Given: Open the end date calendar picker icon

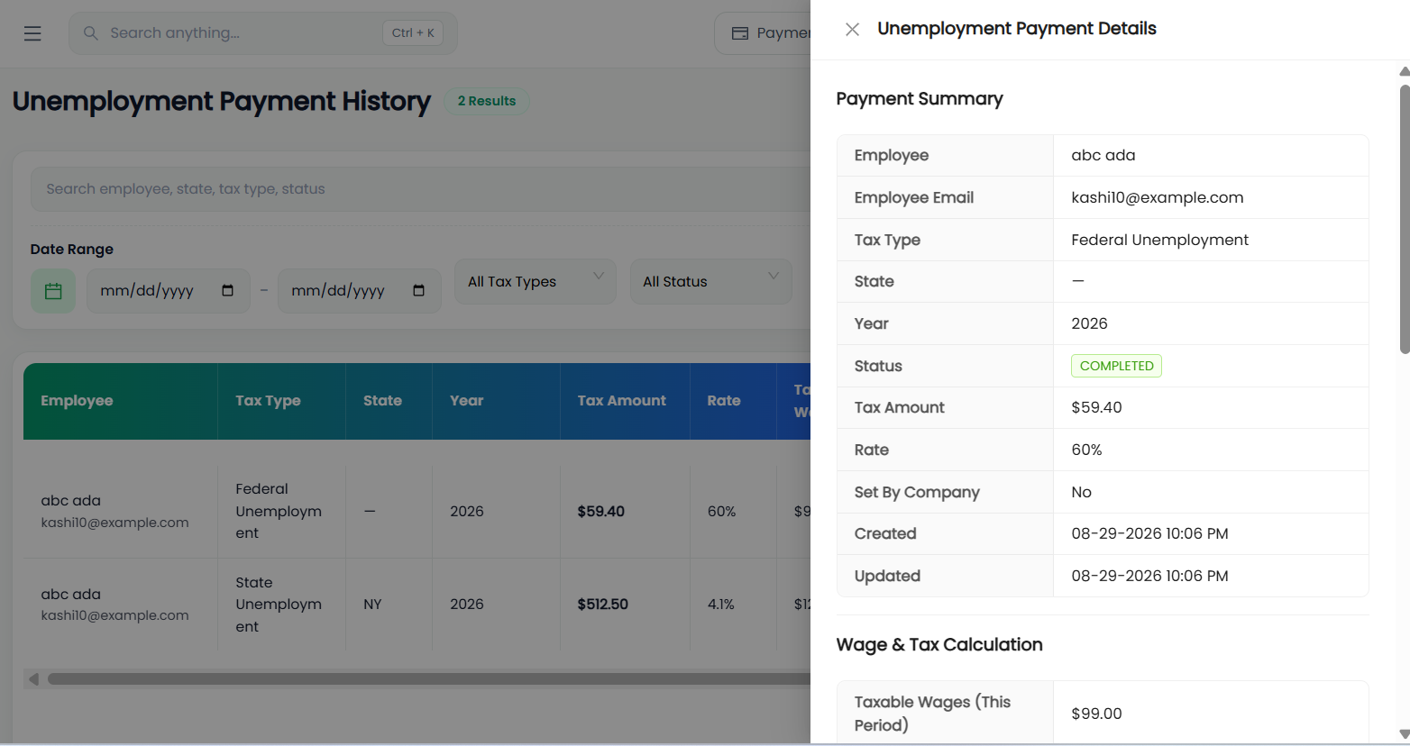Looking at the screenshot, I should click(x=418, y=290).
